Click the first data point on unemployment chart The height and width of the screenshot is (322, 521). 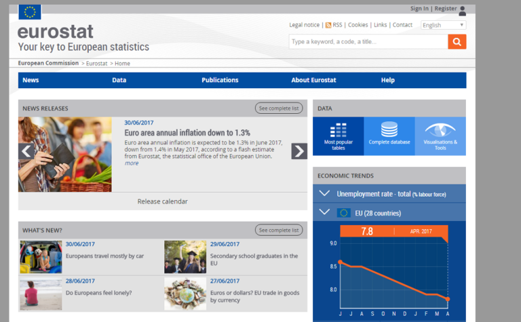click(341, 262)
